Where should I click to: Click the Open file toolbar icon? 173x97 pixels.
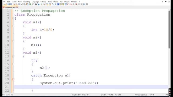[x=6, y=4]
